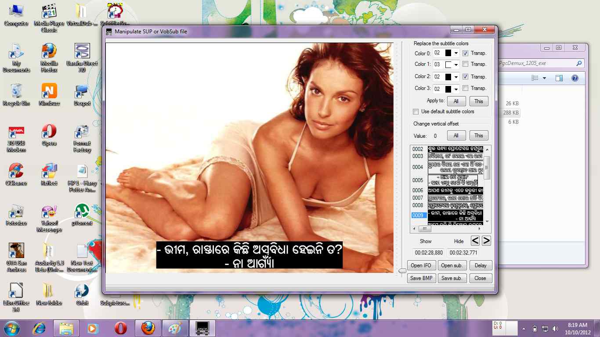Open Internet Explorer from the taskbar
The image size is (600, 337).
point(39,328)
